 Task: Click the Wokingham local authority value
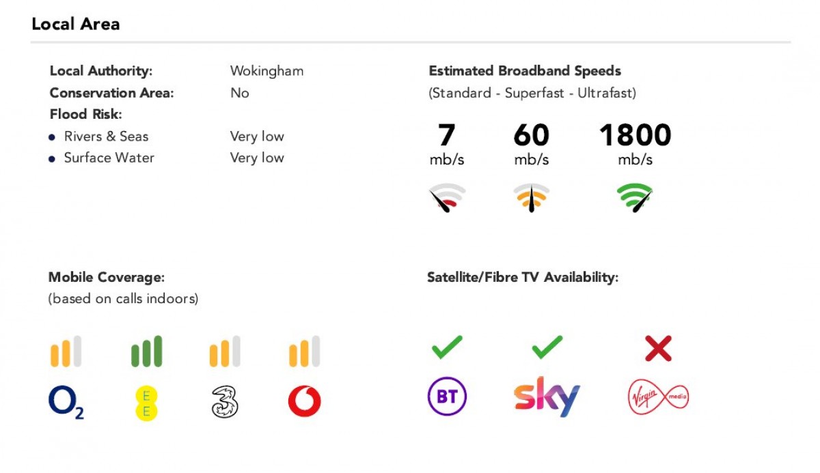266,71
